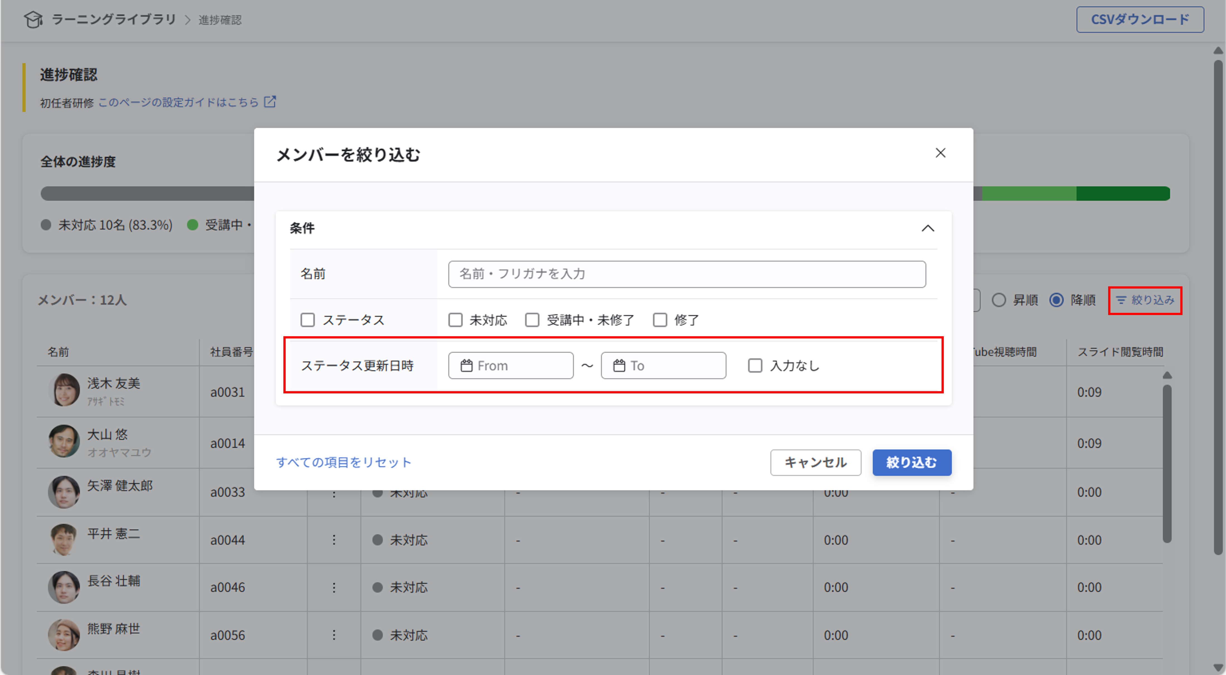Click the 絞り込み filter icon

1121,300
